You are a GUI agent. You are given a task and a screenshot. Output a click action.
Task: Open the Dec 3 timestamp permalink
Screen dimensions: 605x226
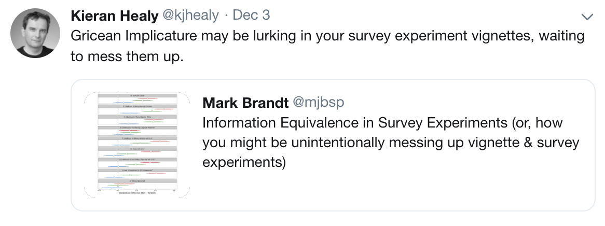click(251, 16)
